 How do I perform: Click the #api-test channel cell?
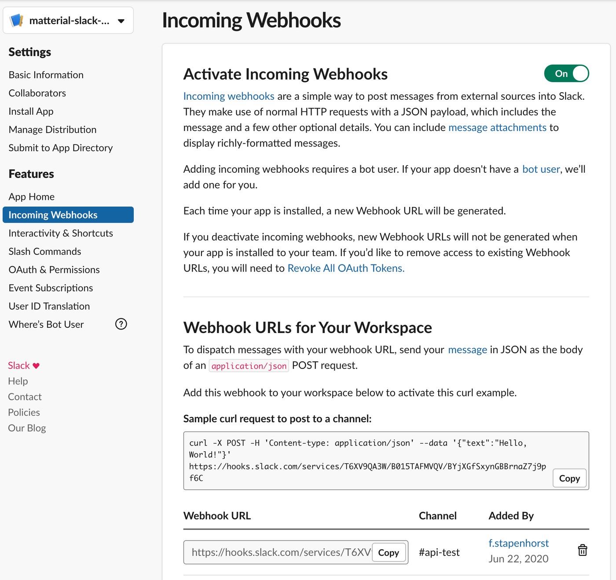tap(439, 552)
